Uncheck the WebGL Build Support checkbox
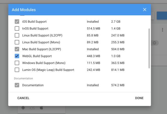Viewport: 167px width, 114px height. (x=17, y=56)
